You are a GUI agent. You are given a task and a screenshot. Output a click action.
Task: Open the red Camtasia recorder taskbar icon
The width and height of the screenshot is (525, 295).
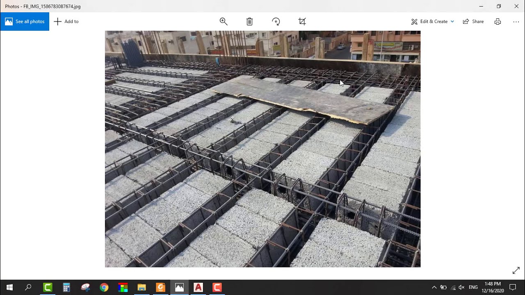pyautogui.click(x=217, y=287)
